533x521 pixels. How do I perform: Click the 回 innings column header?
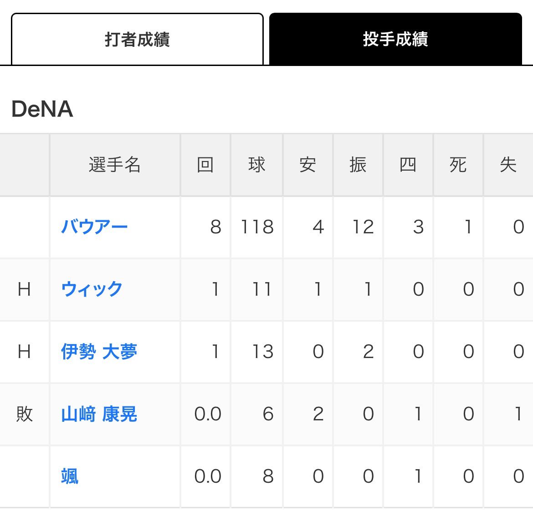205,165
